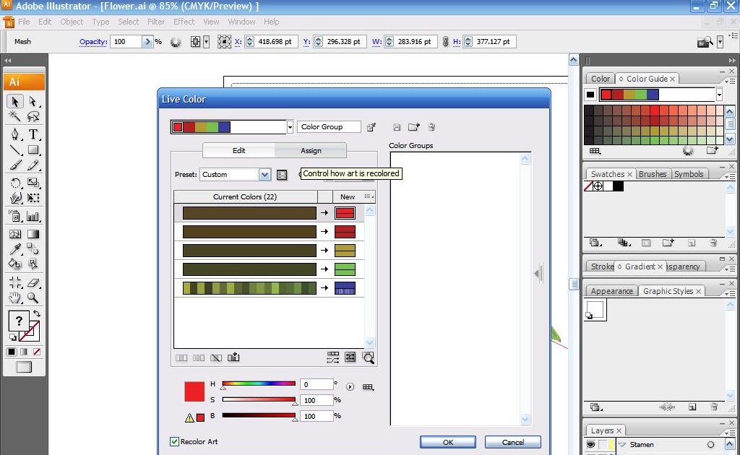Screen dimensions: 740x455
Task: Click the randomly change color order icon
Action: (x=332, y=357)
